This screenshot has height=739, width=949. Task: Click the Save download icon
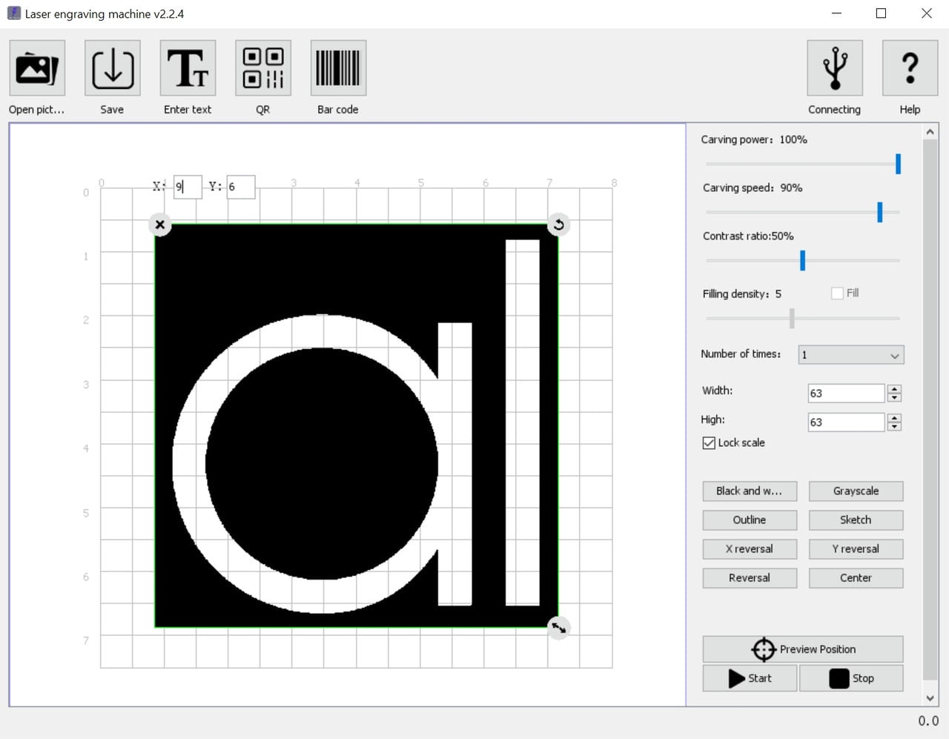click(x=113, y=68)
